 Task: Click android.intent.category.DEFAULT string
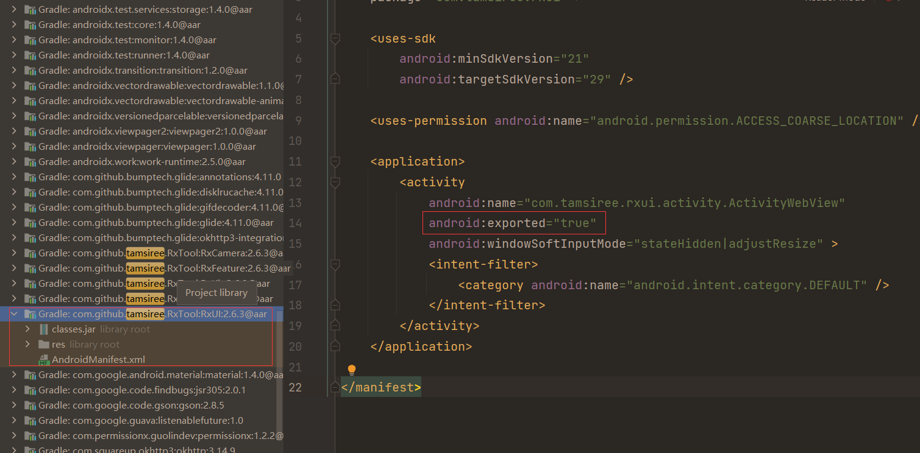[747, 285]
